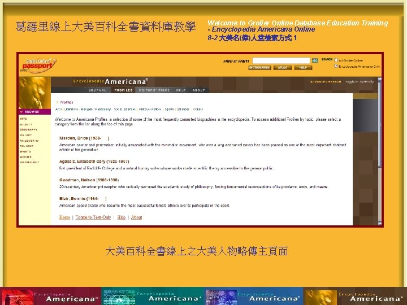Browse the Arts category in the sidebar

click(x=23, y=119)
